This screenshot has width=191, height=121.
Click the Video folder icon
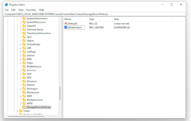point(24,63)
